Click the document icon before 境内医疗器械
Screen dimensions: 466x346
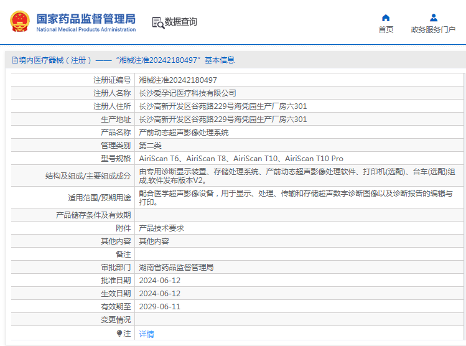(x=14, y=60)
